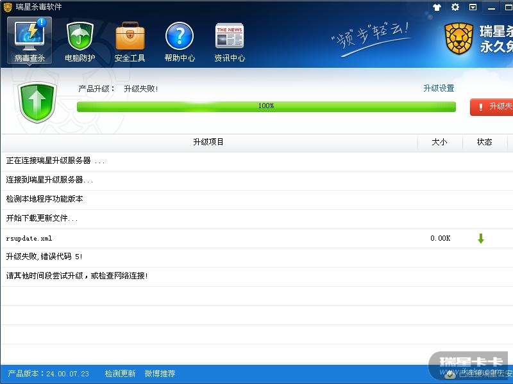513x384 pixels.
Task: Minimize the Rising antivirus window
Action: click(x=491, y=8)
